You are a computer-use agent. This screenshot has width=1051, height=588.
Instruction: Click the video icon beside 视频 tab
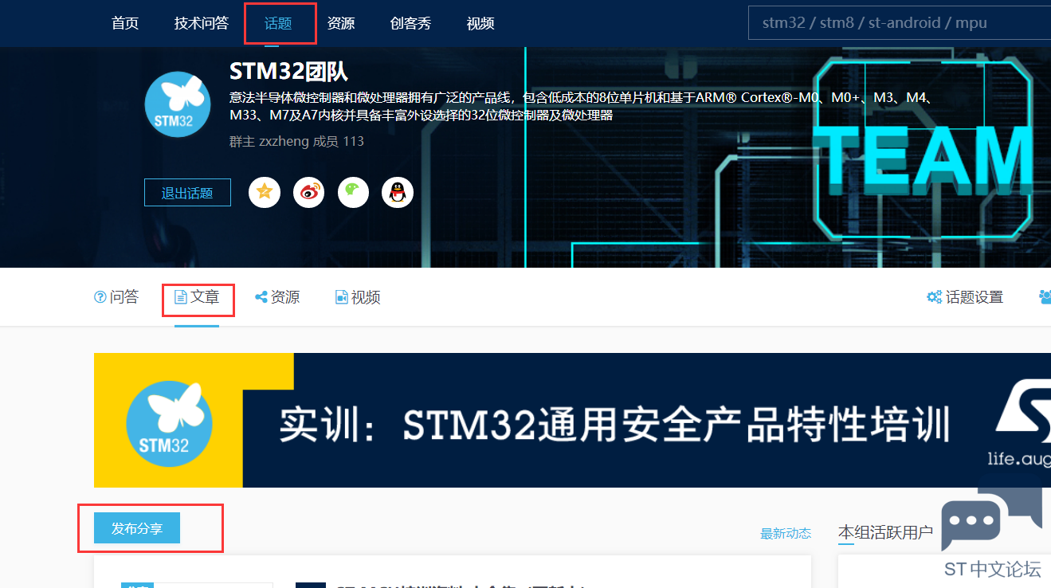341,297
